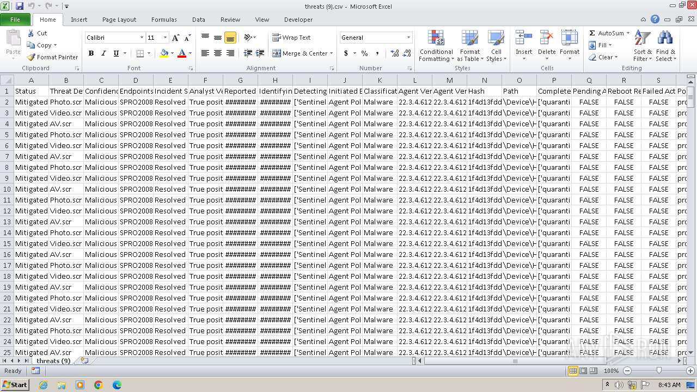Click the Format Painter brush
This screenshot has height=392, width=697.
[31, 57]
